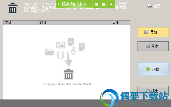The image size is (171, 107).
Task: Click the Super File Shredder trash can logo
Action: (x=13, y=8)
